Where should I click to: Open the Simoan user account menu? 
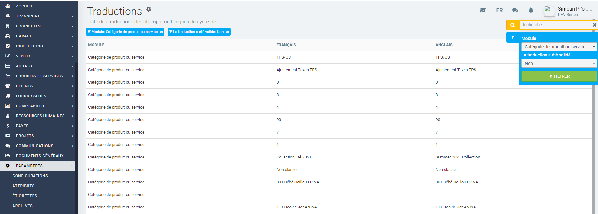[575, 9]
